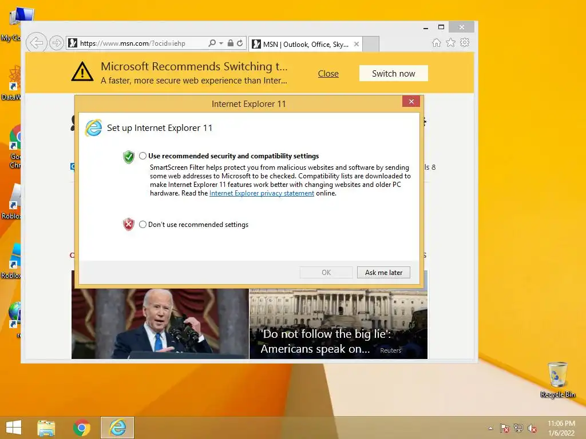The height and width of the screenshot is (439, 586).
Task: Maximize the Internet Explorer window
Action: (x=441, y=27)
